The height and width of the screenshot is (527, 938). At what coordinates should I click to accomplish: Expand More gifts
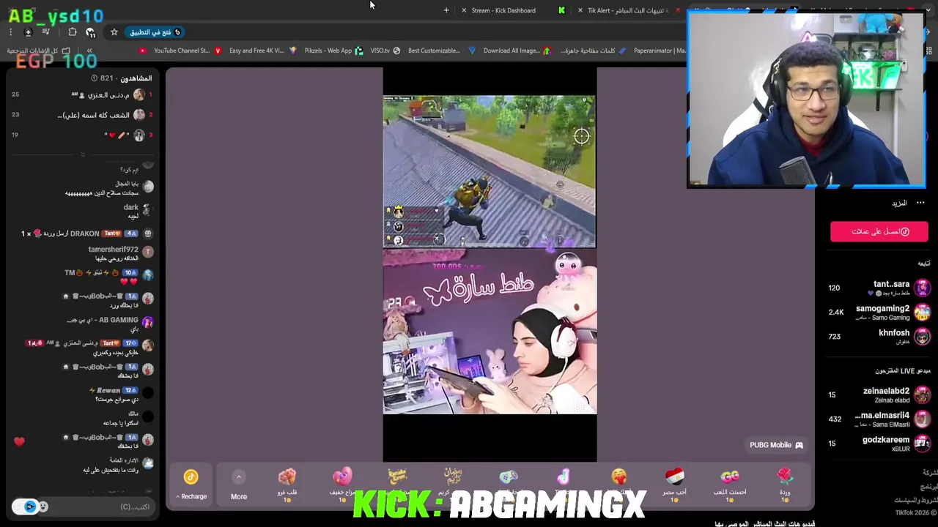tap(238, 485)
